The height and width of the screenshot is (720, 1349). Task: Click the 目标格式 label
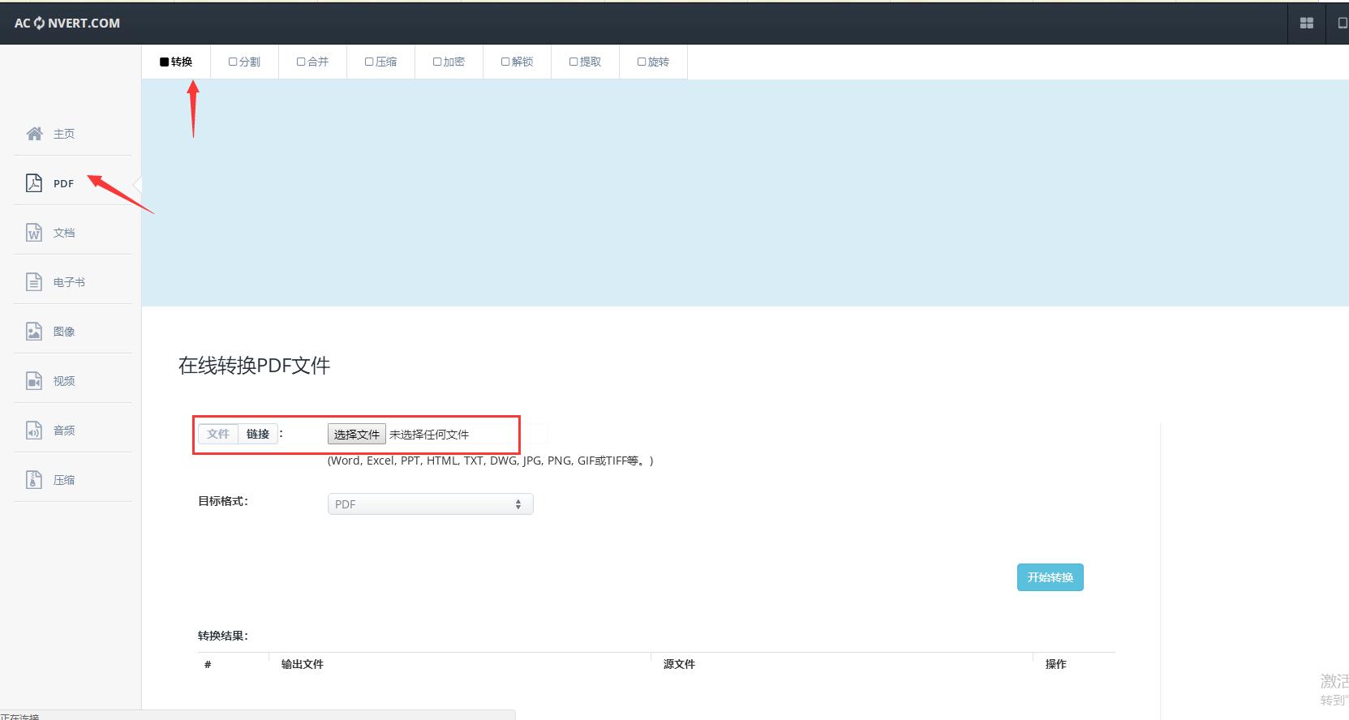(x=222, y=501)
